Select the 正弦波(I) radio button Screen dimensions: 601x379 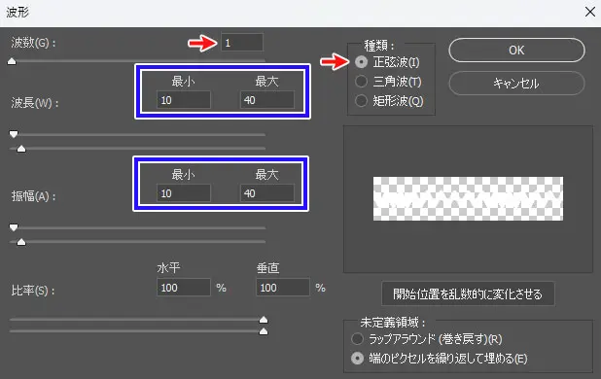tap(361, 62)
